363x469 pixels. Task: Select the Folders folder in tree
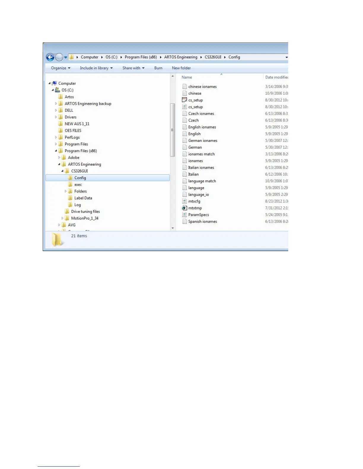click(80, 192)
